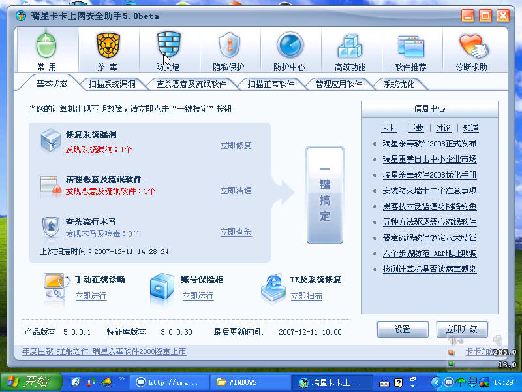This screenshot has width=522, height=392.
Task: Switch to the 扫描系统漏洞 tab
Action: [x=112, y=84]
